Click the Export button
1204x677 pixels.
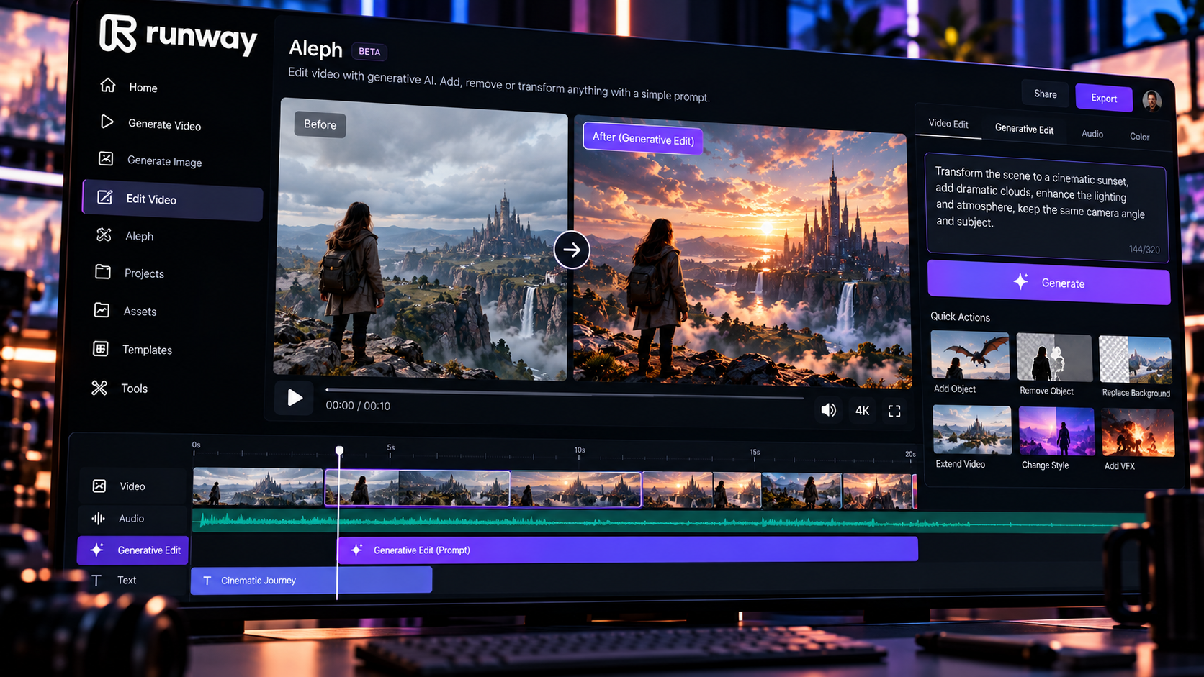pos(1104,98)
